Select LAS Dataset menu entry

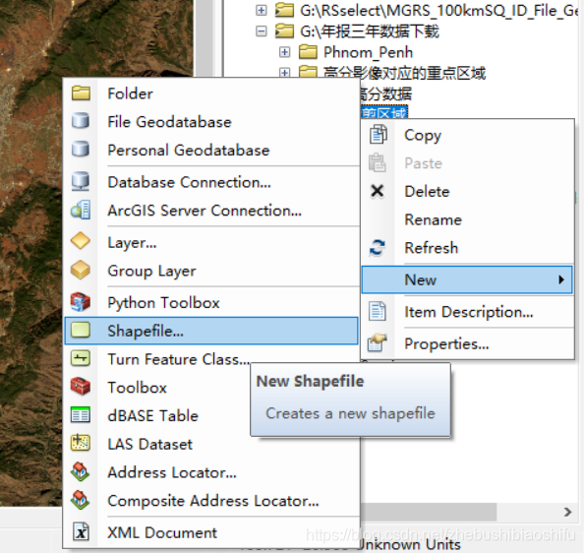(x=211, y=444)
